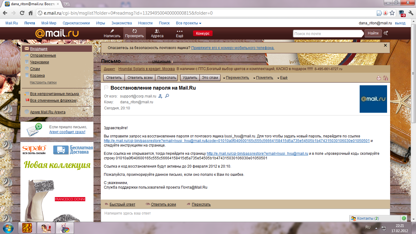
Task: Open Chrome wrench settings menu
Action: [x=410, y=13]
